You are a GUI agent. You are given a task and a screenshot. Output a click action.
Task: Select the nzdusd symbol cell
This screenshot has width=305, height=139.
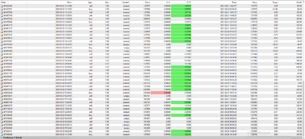tap(127, 112)
